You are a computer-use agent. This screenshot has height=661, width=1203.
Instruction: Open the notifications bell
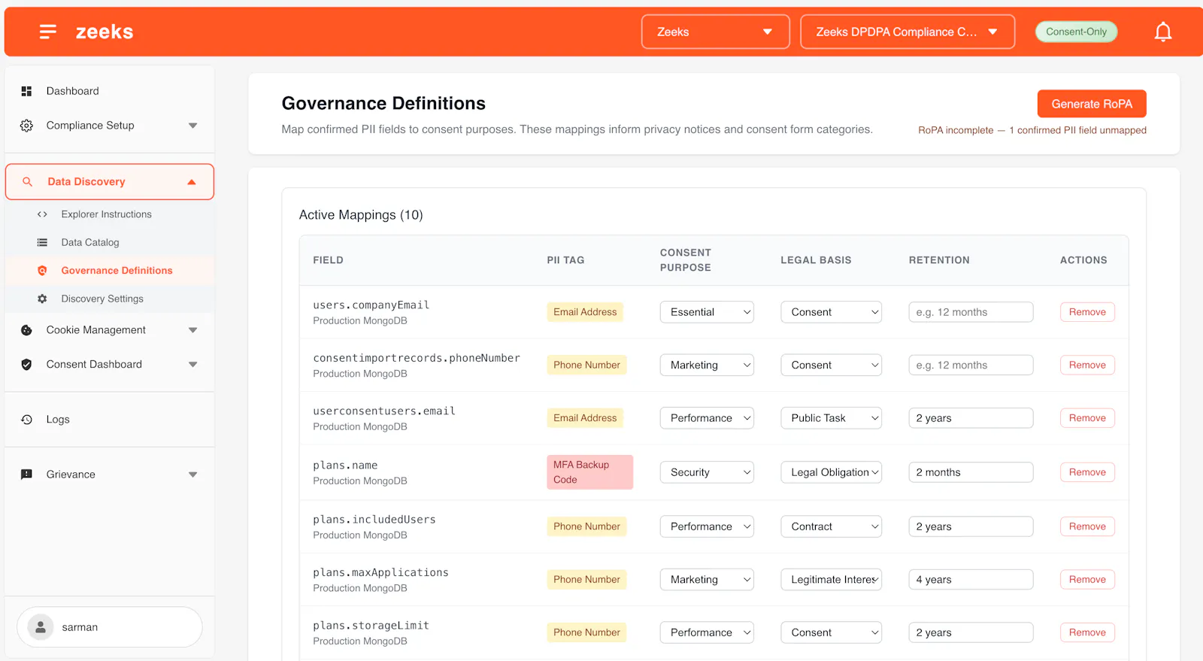pos(1162,32)
